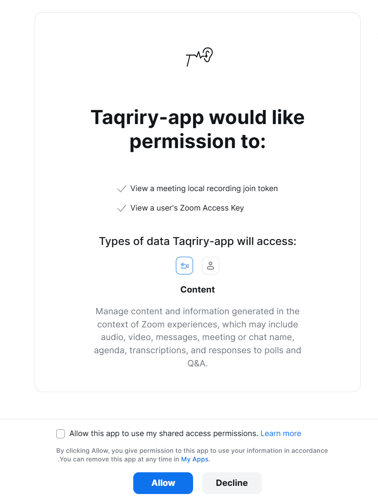Image resolution: width=378 pixels, height=499 pixels.
Task: Select the camera icon inside the blue box
Action: (184, 265)
